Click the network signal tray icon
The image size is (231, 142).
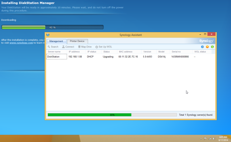pos(210,139)
